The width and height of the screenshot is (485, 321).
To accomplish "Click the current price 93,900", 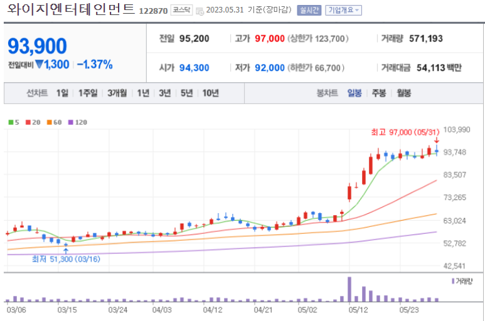I will click(x=37, y=46).
